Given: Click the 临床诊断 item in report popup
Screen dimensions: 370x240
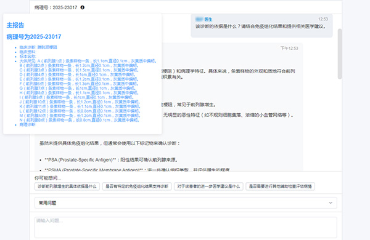Looking at the screenshot, I should (x=38, y=47).
